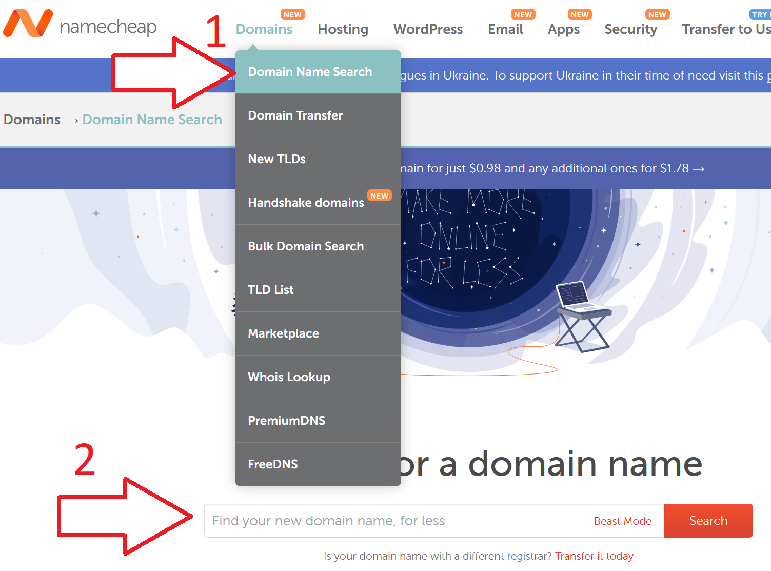Click the Transfer it today link
This screenshot has height=571, width=771.
(594, 556)
